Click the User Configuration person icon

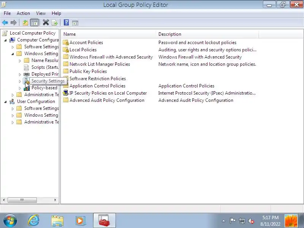click(x=12, y=101)
